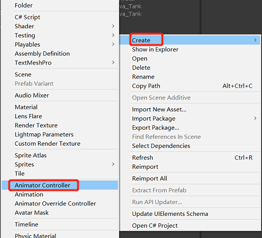Expand the arrow beside Import Package
The width and height of the screenshot is (262, 238).
[x=255, y=118]
